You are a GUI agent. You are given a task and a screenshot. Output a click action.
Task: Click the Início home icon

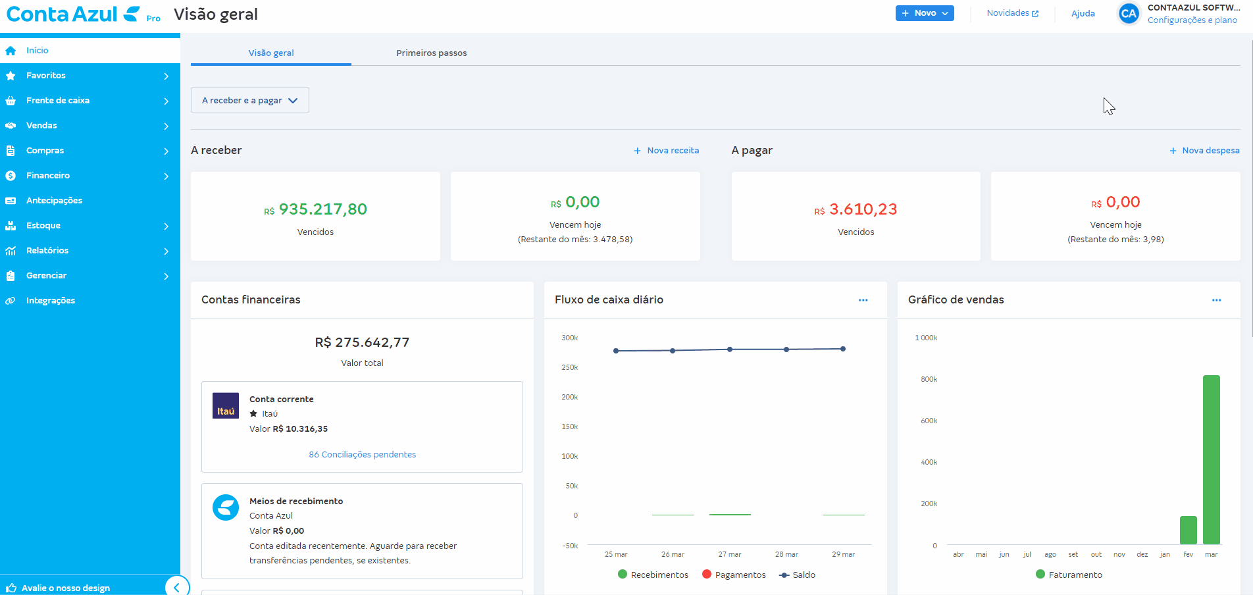coord(11,50)
